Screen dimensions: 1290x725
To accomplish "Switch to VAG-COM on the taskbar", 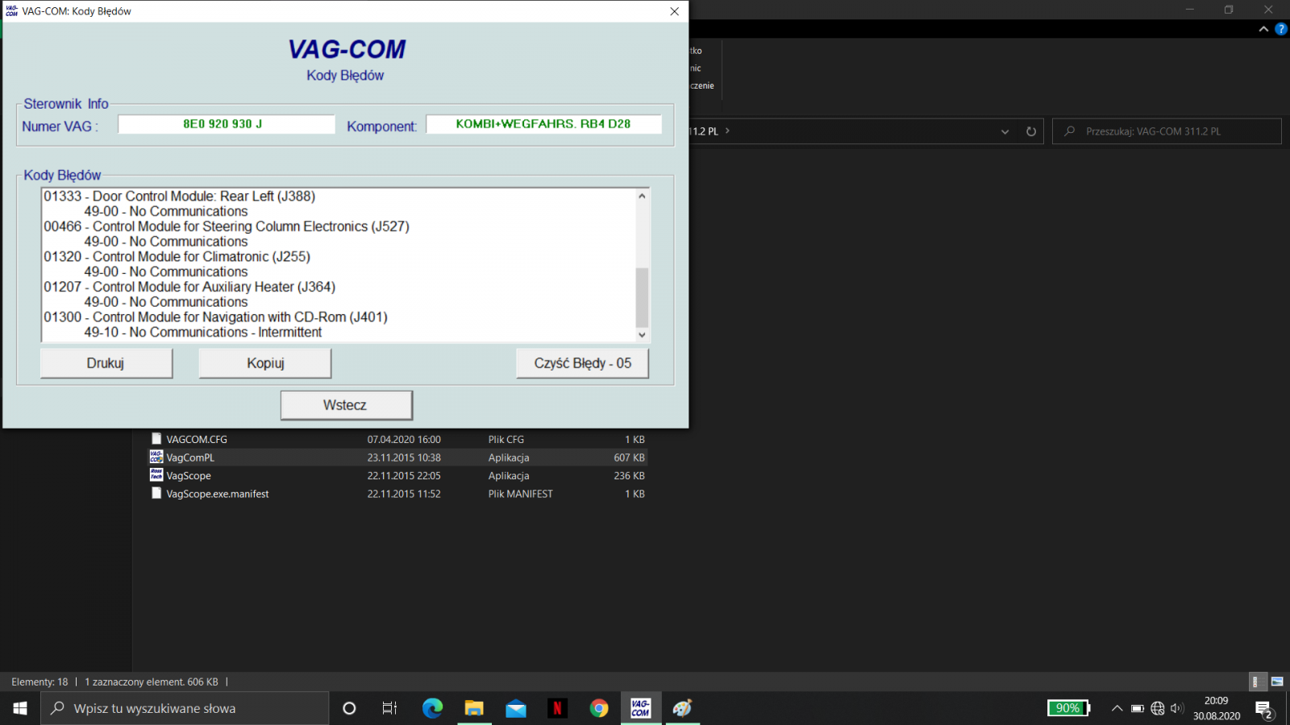I will pyautogui.click(x=641, y=708).
